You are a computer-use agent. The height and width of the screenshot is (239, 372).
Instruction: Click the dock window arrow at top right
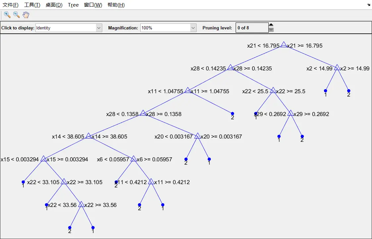tap(369, 5)
